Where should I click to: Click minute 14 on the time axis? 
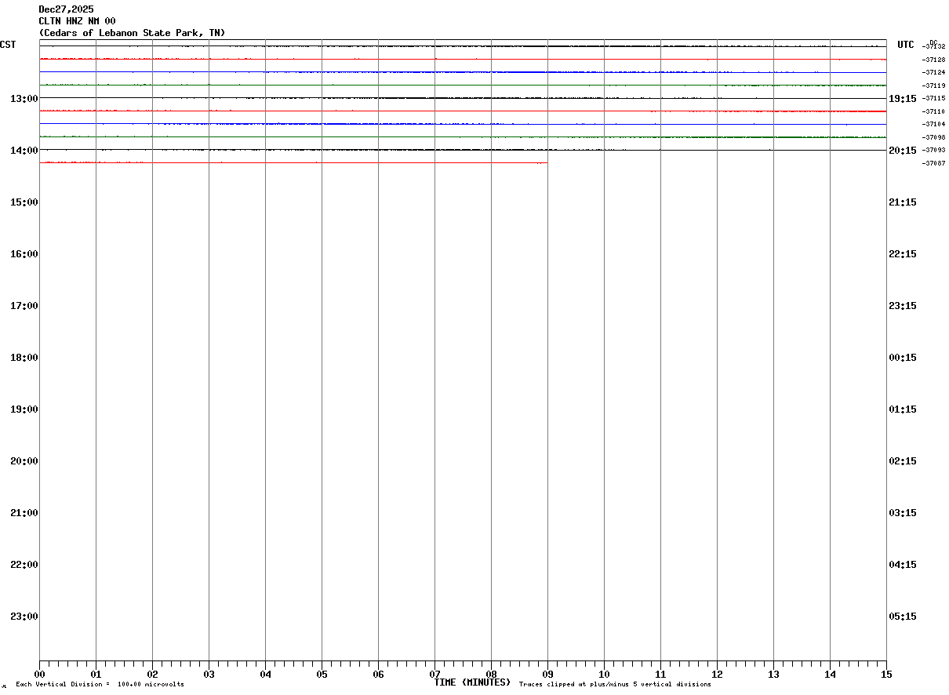click(x=830, y=674)
